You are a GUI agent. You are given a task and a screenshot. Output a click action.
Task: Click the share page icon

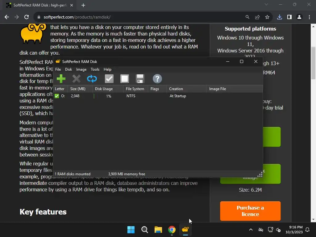point(257,17)
